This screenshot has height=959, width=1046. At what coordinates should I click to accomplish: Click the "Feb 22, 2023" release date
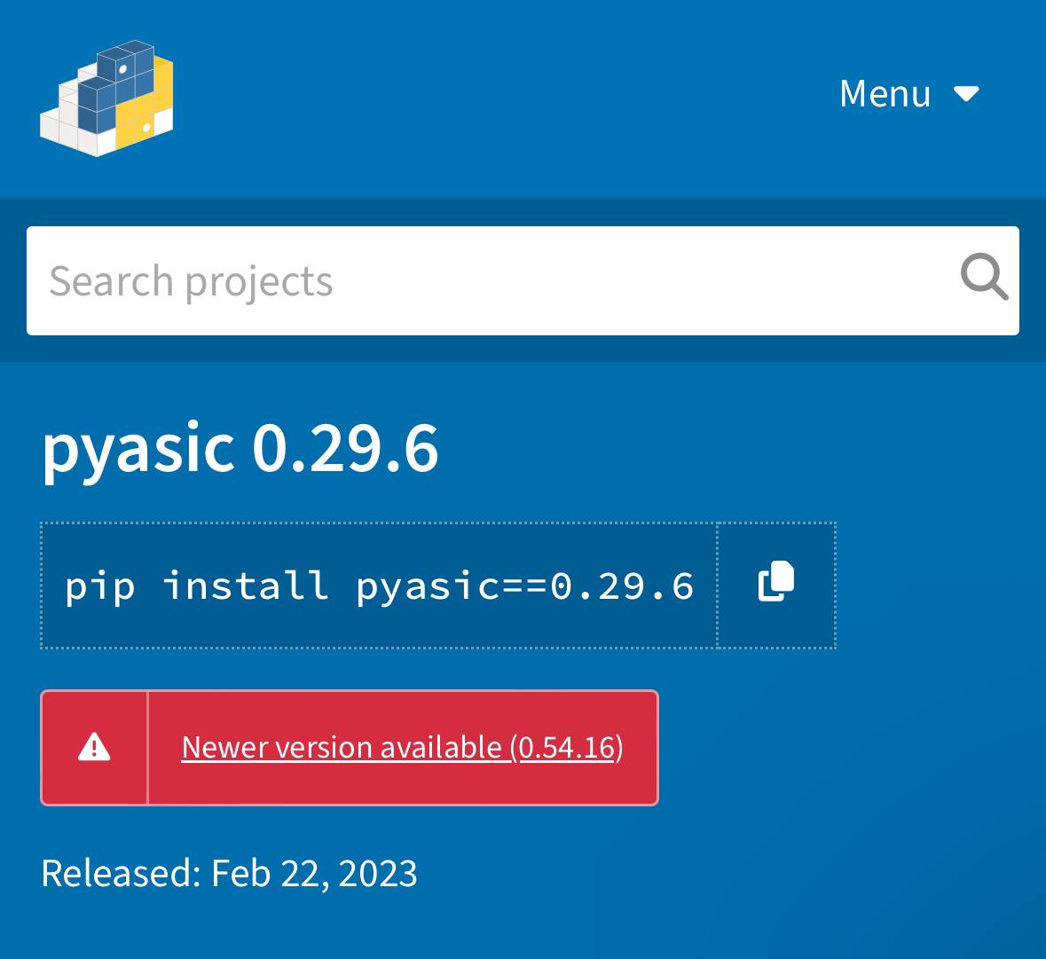point(314,873)
